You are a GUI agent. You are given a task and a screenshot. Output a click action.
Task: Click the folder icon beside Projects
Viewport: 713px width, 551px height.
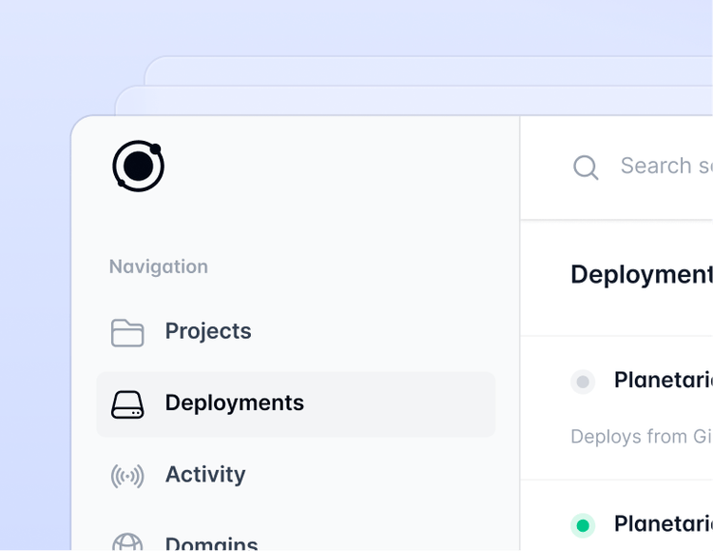pos(127,332)
